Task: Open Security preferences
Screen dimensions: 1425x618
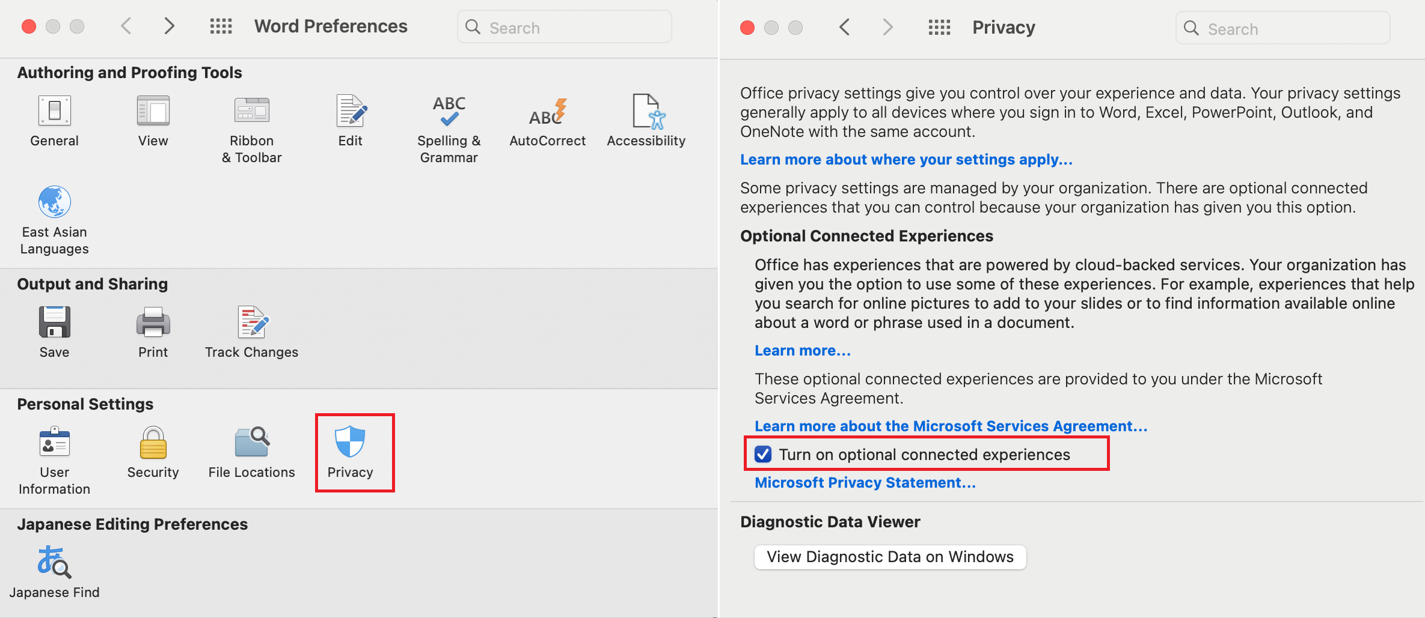Action: point(153,453)
